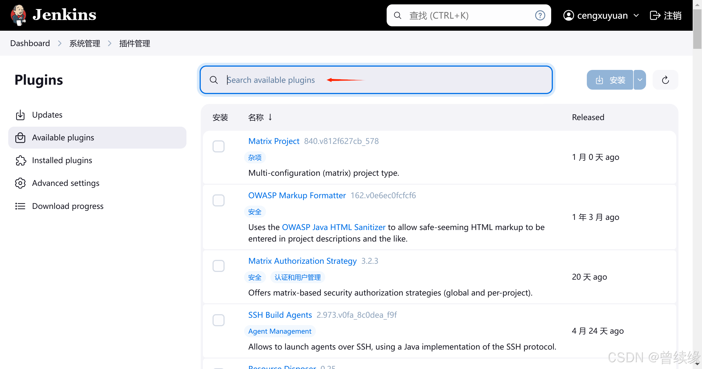Click the 安装 install button
702x369 pixels.
coord(610,80)
